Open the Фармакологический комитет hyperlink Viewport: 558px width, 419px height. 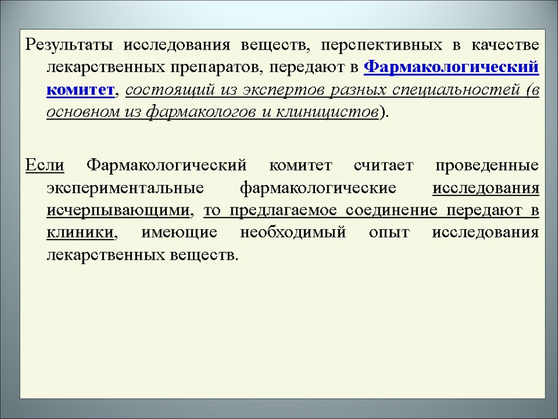coord(451,67)
